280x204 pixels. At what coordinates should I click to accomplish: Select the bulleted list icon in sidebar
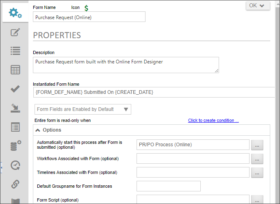point(15,51)
